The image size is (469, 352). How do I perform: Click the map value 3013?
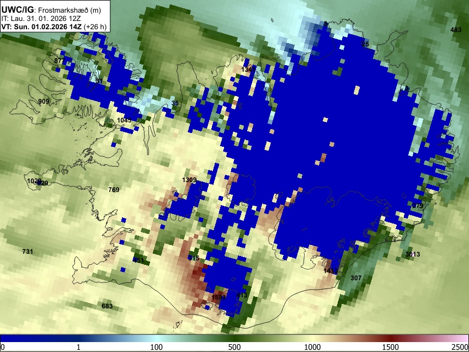[x=413, y=254]
